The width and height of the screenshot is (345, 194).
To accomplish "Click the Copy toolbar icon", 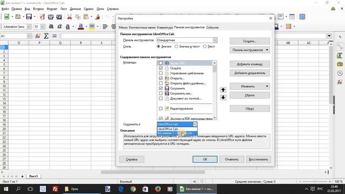I will 78,17.
